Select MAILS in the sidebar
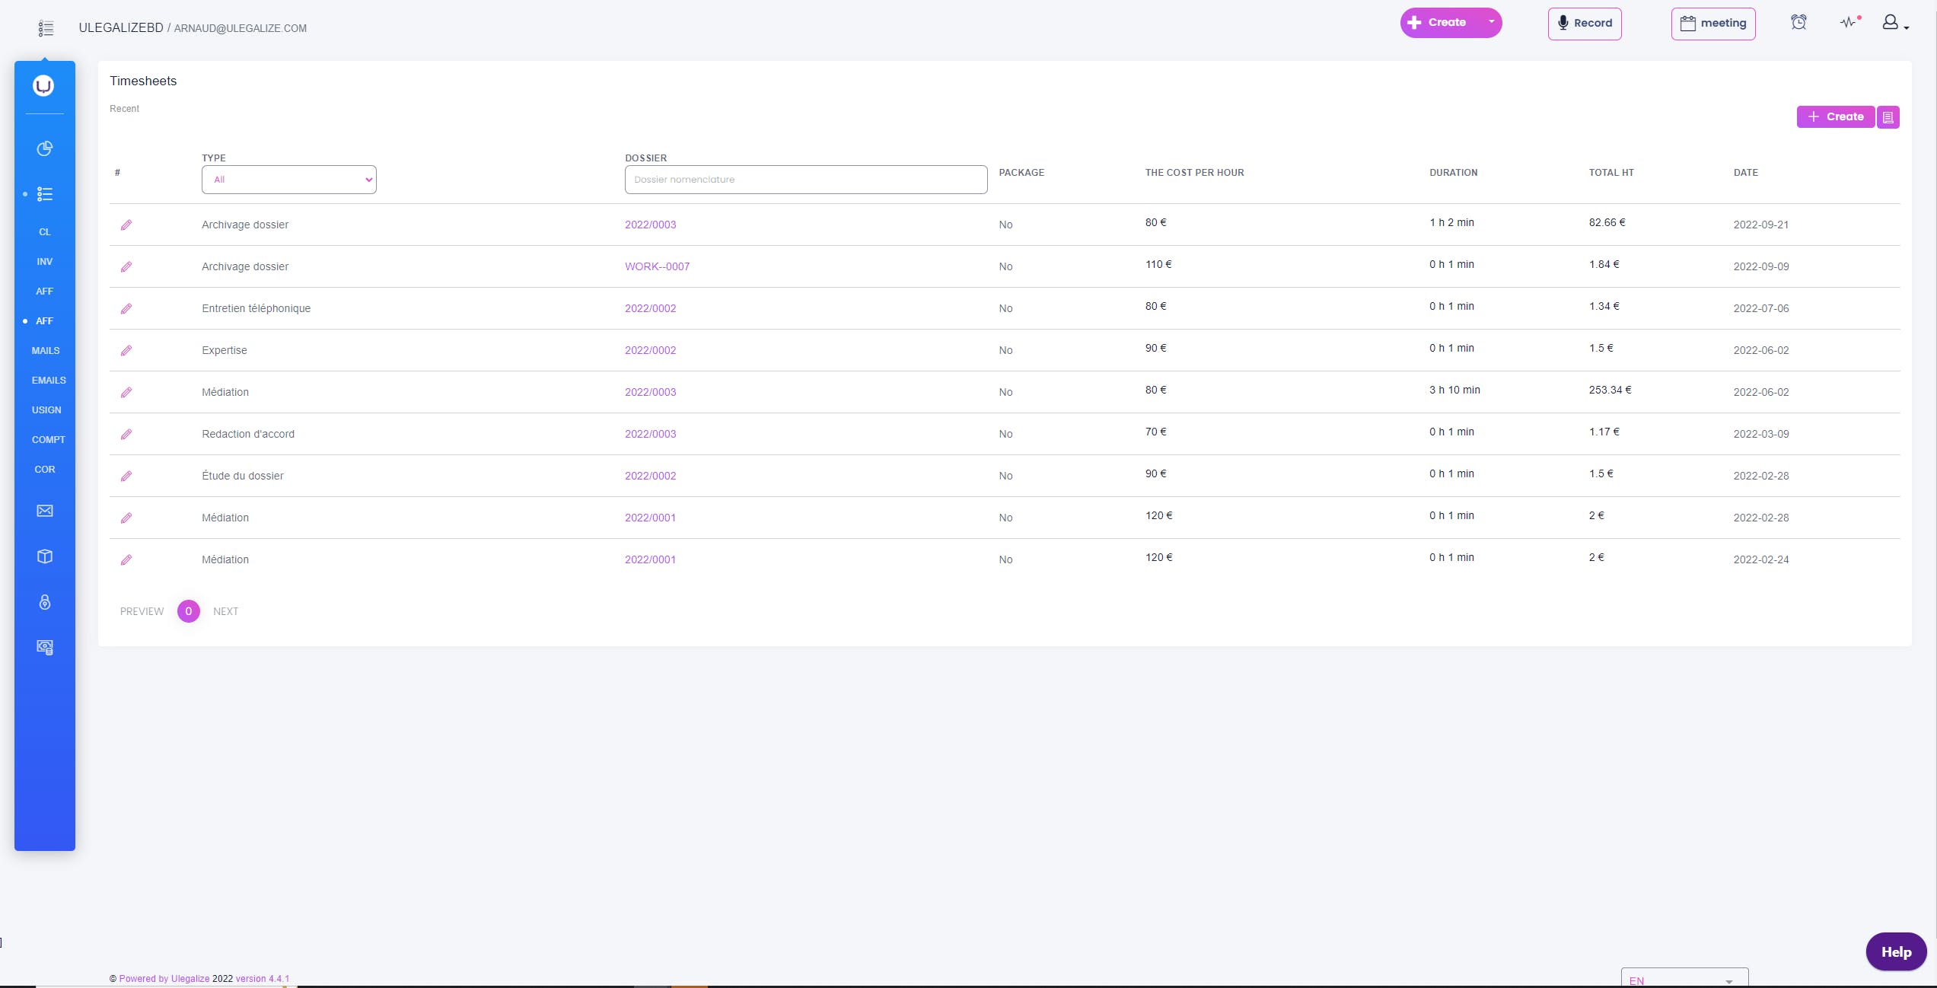This screenshot has width=1937, height=988. click(x=46, y=351)
